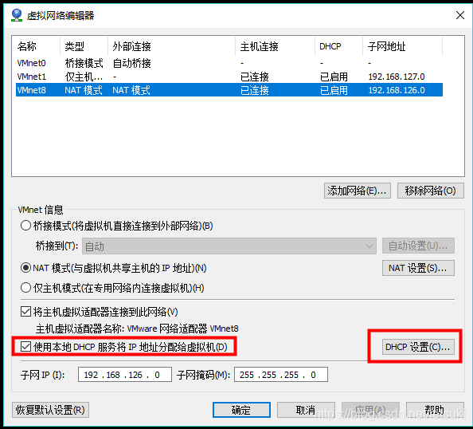Viewport: 473px width, 429px height.
Task: Click 桥接模式 type cell of VMnet0
Action: coord(84,63)
